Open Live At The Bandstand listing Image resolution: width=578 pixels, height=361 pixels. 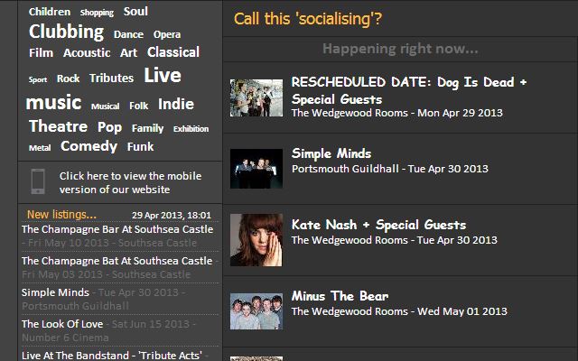click(112, 356)
